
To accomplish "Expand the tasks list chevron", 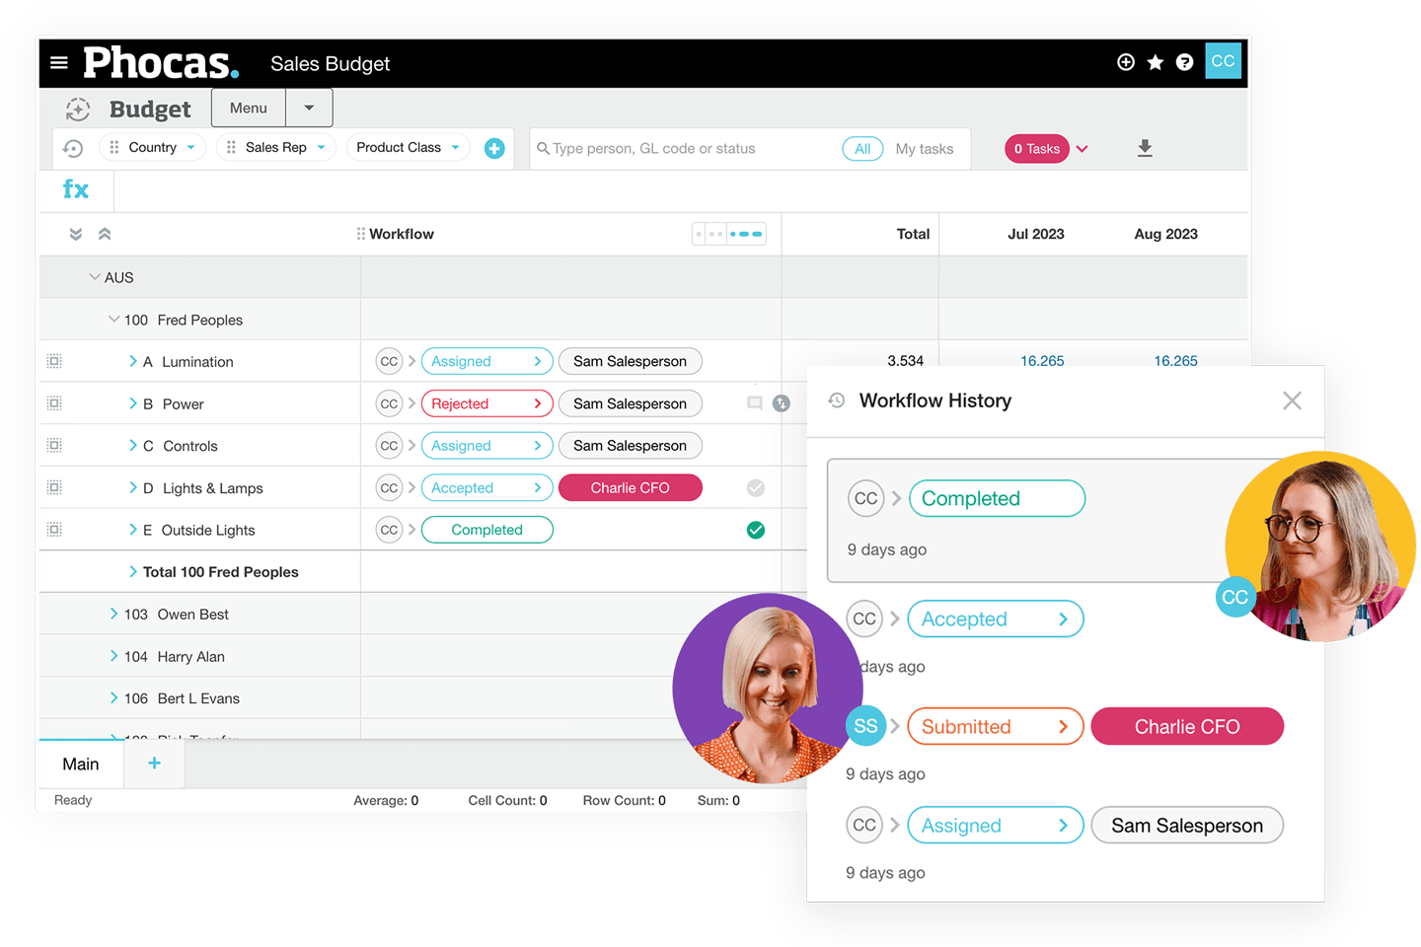I will pyautogui.click(x=1083, y=149).
